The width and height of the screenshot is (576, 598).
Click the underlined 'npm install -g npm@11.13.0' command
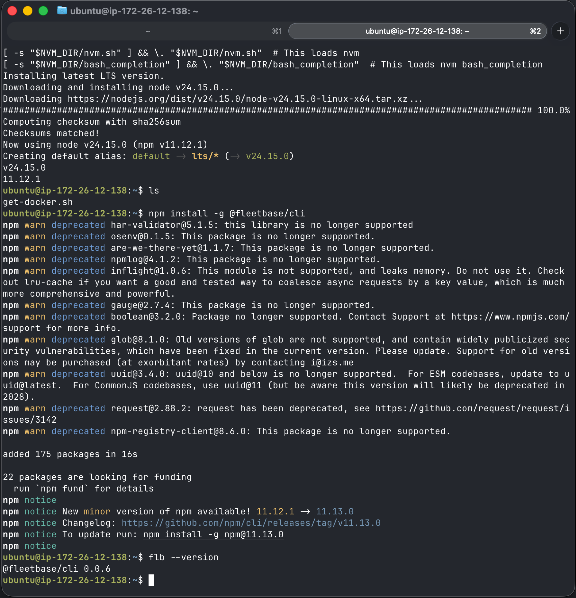(x=213, y=534)
